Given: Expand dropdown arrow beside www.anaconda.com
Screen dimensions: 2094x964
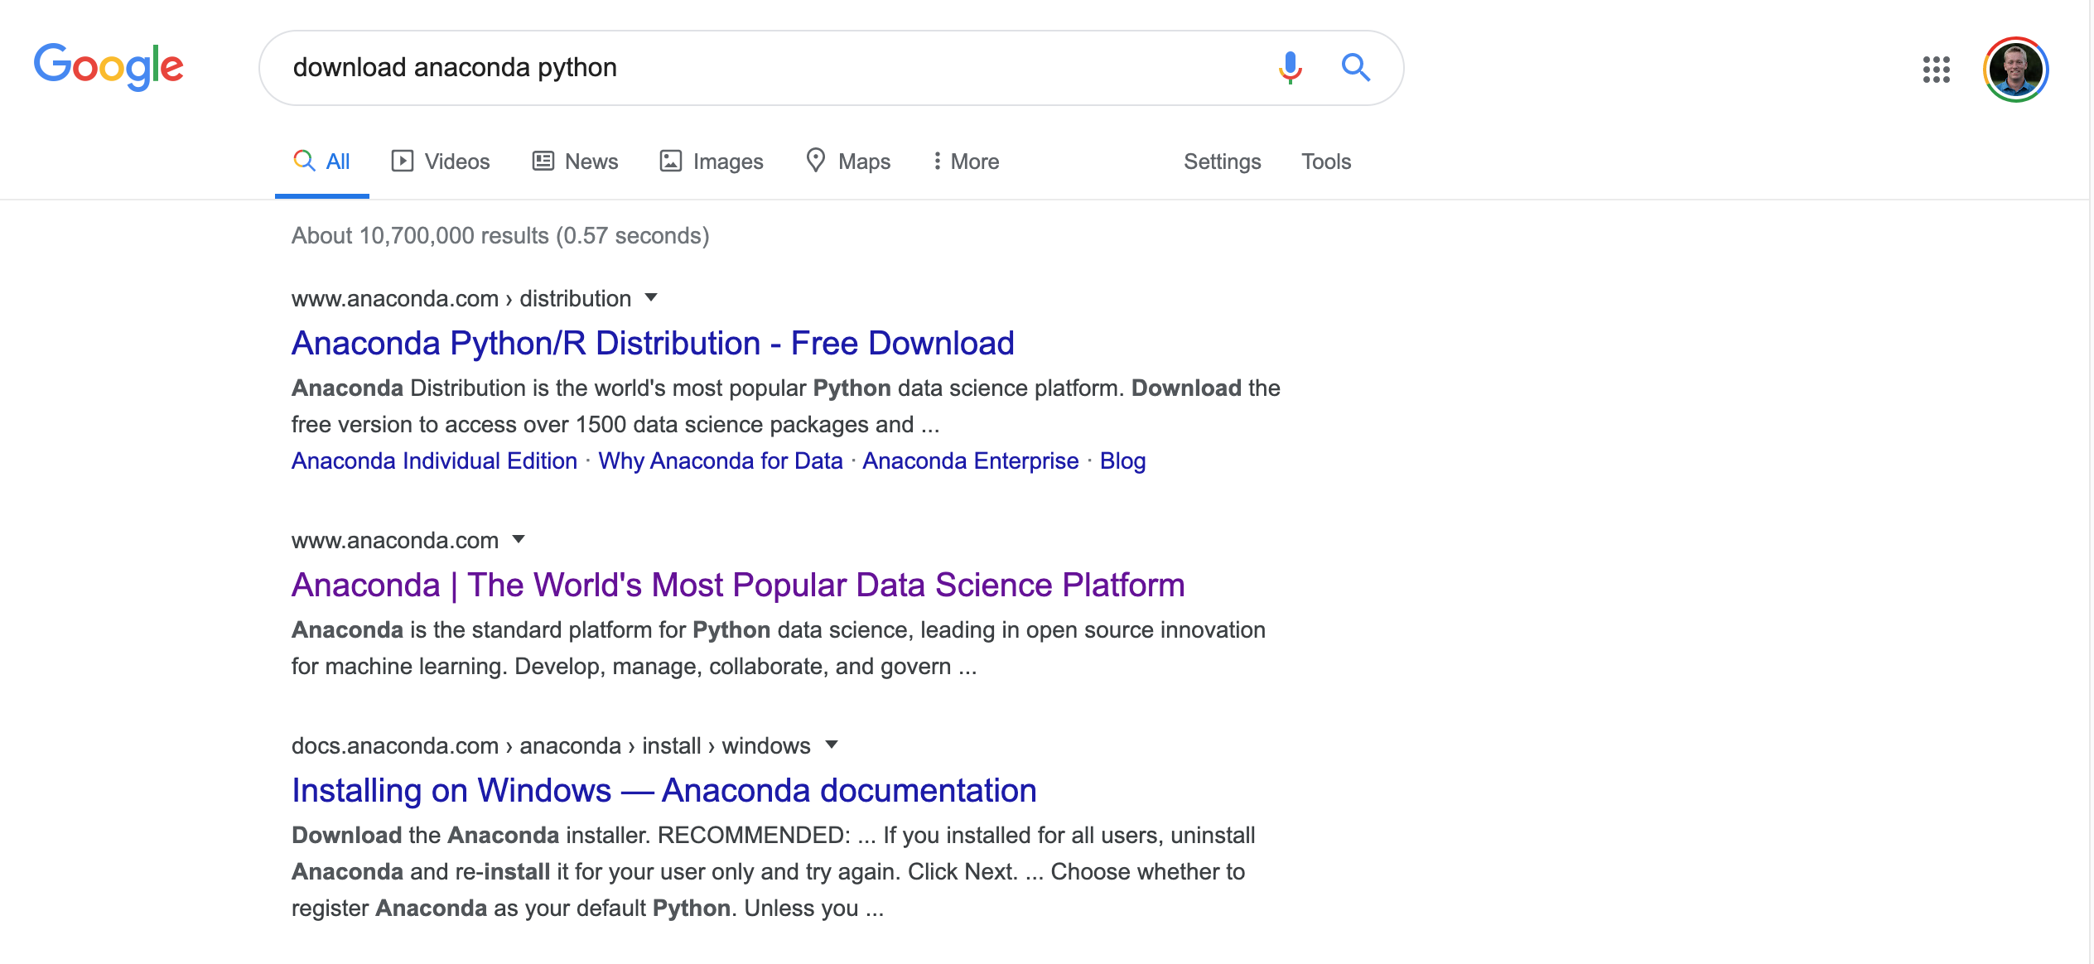Looking at the screenshot, I should click(x=519, y=539).
